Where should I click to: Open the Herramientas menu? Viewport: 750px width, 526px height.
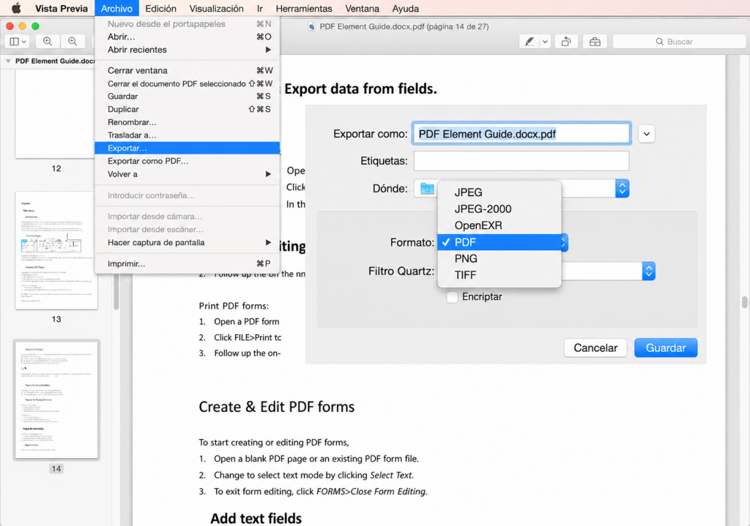(304, 9)
